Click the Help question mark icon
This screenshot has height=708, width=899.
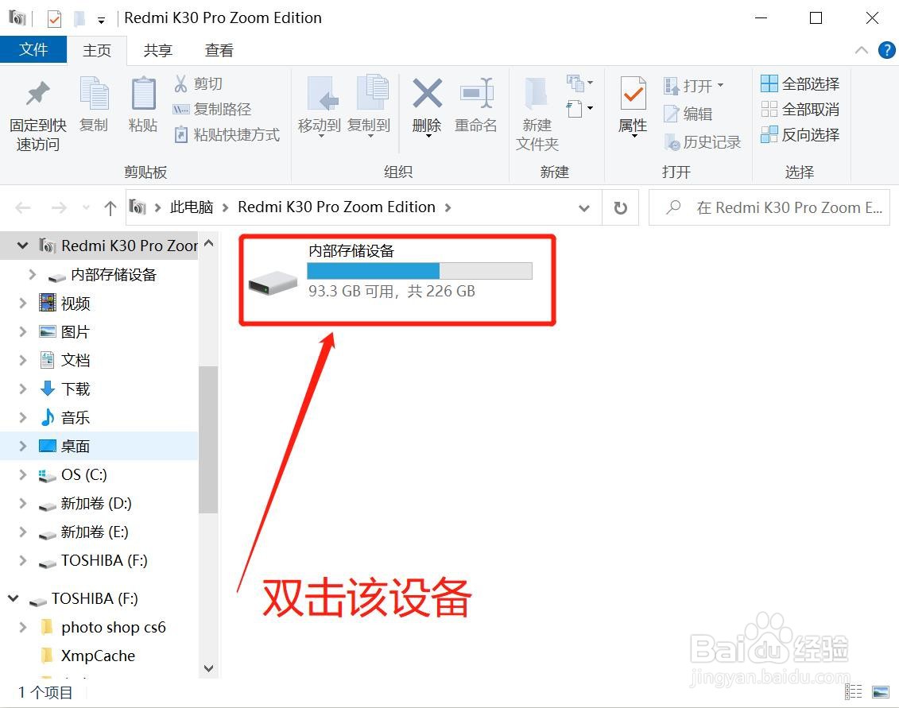(886, 50)
